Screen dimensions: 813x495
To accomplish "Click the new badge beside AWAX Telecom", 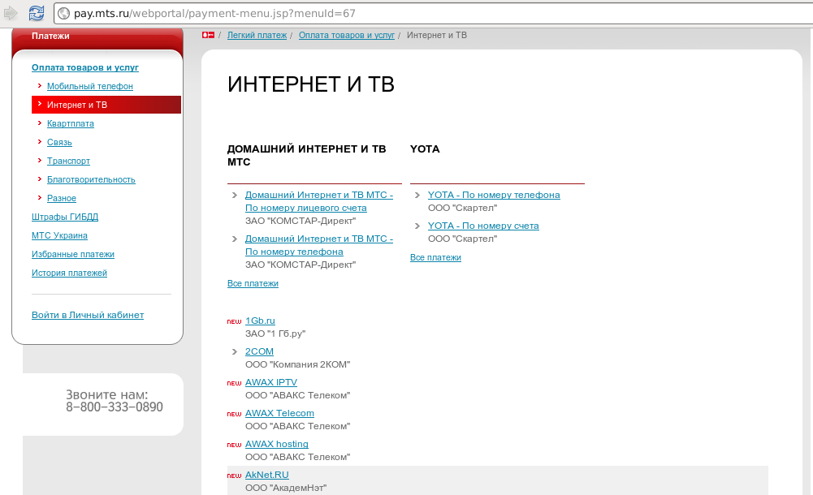I will (x=235, y=414).
